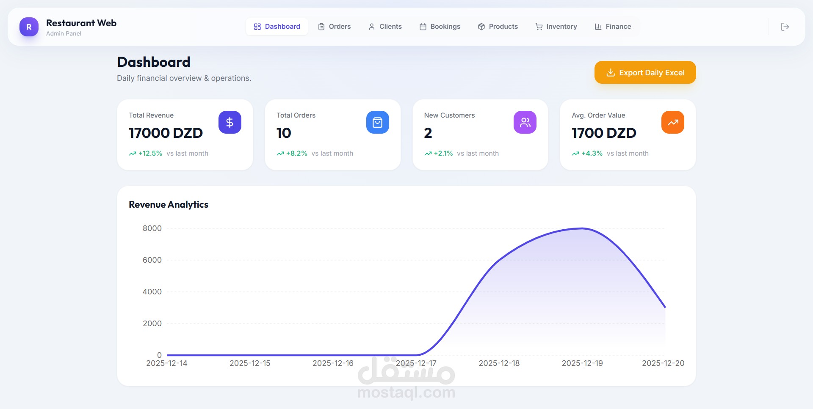Screen dimensions: 813x409
Task: Click the orange trending arrow icon
Action: (672, 122)
